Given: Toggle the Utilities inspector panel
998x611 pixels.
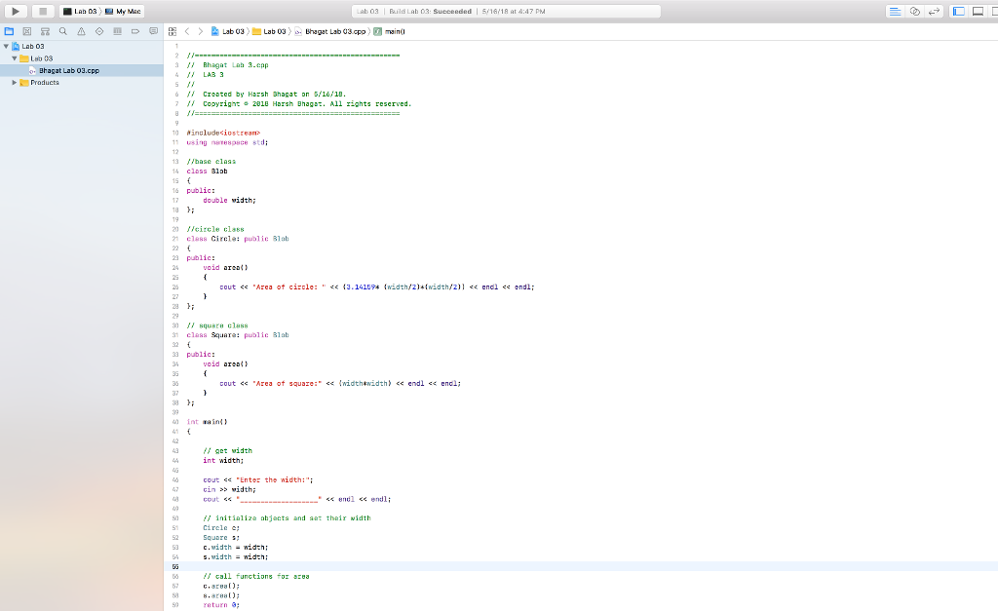Looking at the screenshot, I should [x=995, y=10].
